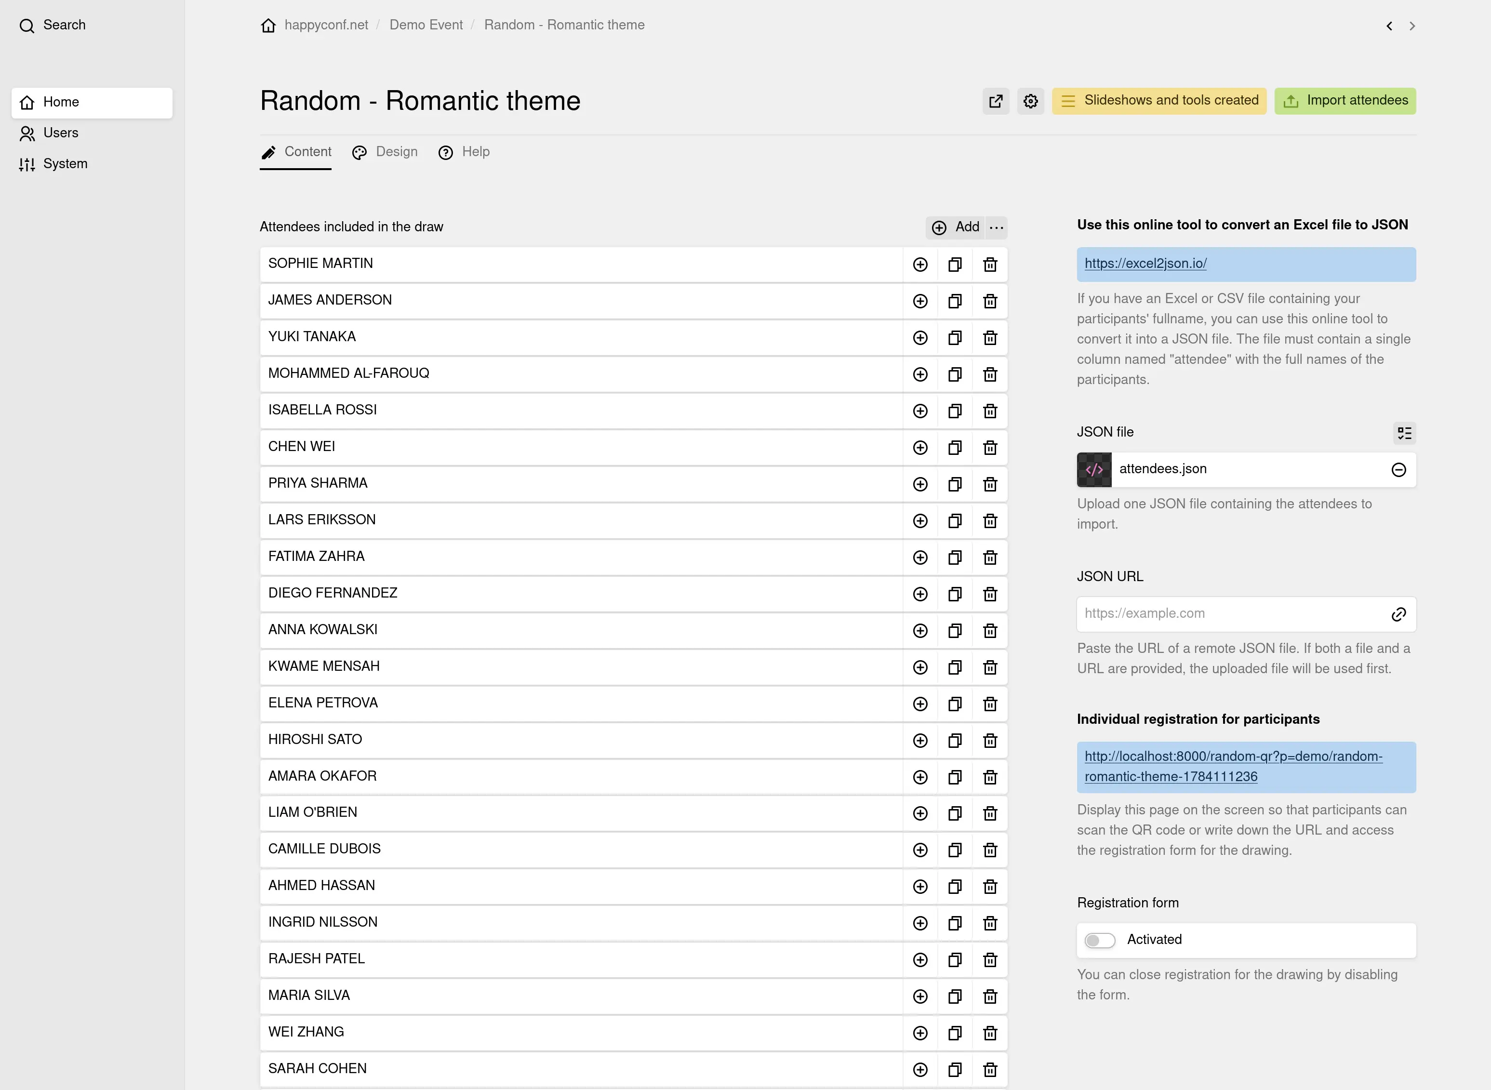Viewport: 1491px width, 1090px height.
Task: Open the Help tab
Action: [465, 152]
